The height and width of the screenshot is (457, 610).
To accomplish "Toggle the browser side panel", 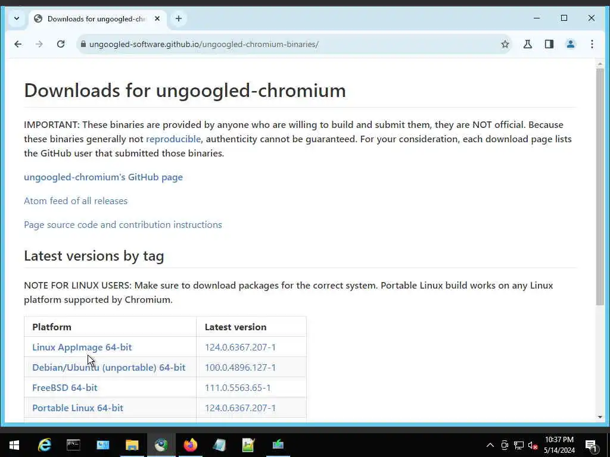I will 549,44.
